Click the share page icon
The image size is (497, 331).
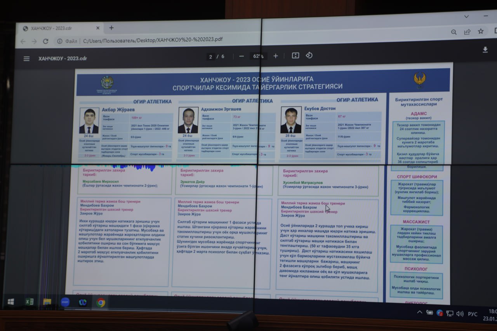coord(467,32)
